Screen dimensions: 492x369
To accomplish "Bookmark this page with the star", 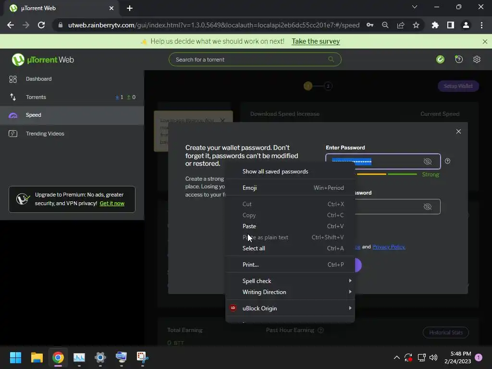I will point(416,25).
